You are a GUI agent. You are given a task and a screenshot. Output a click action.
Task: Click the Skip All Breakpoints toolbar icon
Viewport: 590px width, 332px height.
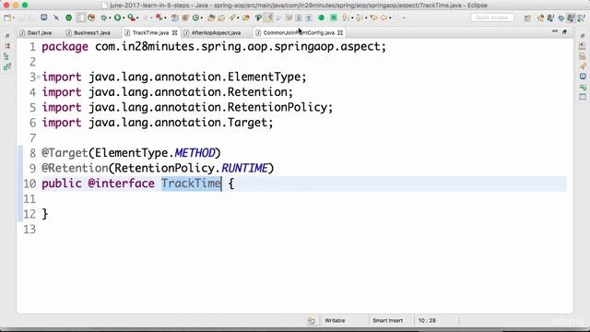click(56, 18)
